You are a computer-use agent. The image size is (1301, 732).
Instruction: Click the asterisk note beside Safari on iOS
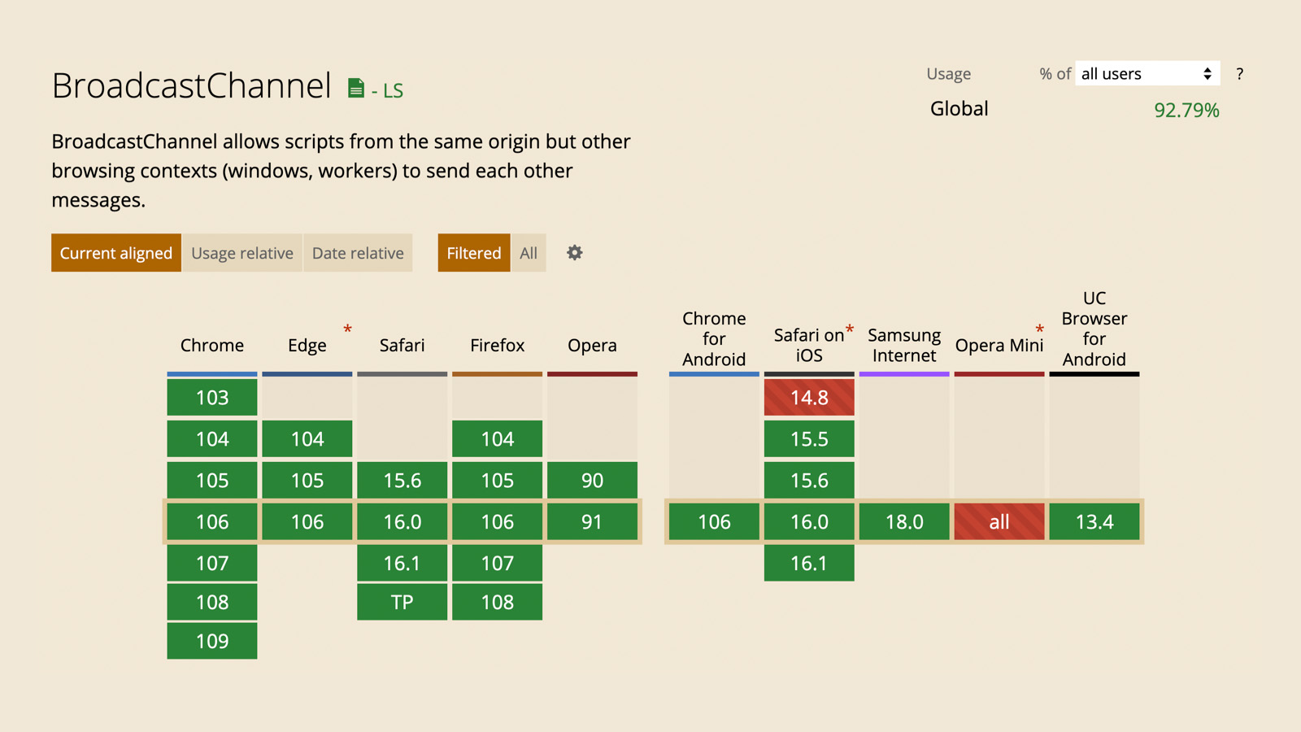[x=849, y=329]
